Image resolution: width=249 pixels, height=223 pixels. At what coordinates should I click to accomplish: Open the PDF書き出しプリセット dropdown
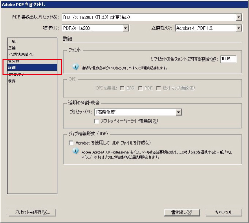(151, 17)
